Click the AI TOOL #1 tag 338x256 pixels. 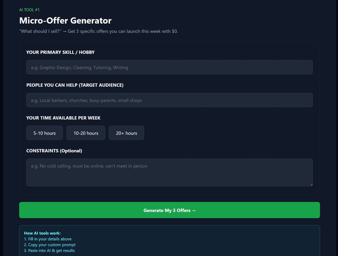point(29,10)
